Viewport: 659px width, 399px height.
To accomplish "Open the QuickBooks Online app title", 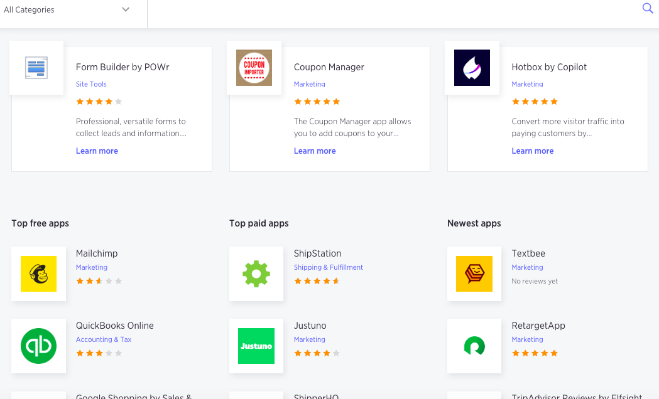I will point(115,326).
